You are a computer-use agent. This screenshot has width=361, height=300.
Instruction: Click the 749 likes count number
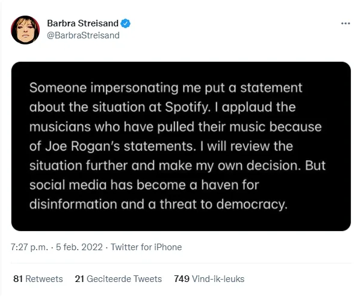point(181,278)
